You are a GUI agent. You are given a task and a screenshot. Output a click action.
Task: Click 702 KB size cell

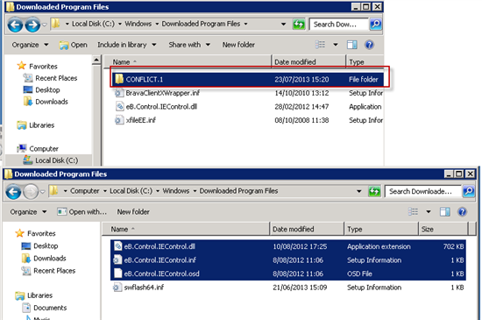tap(453, 246)
